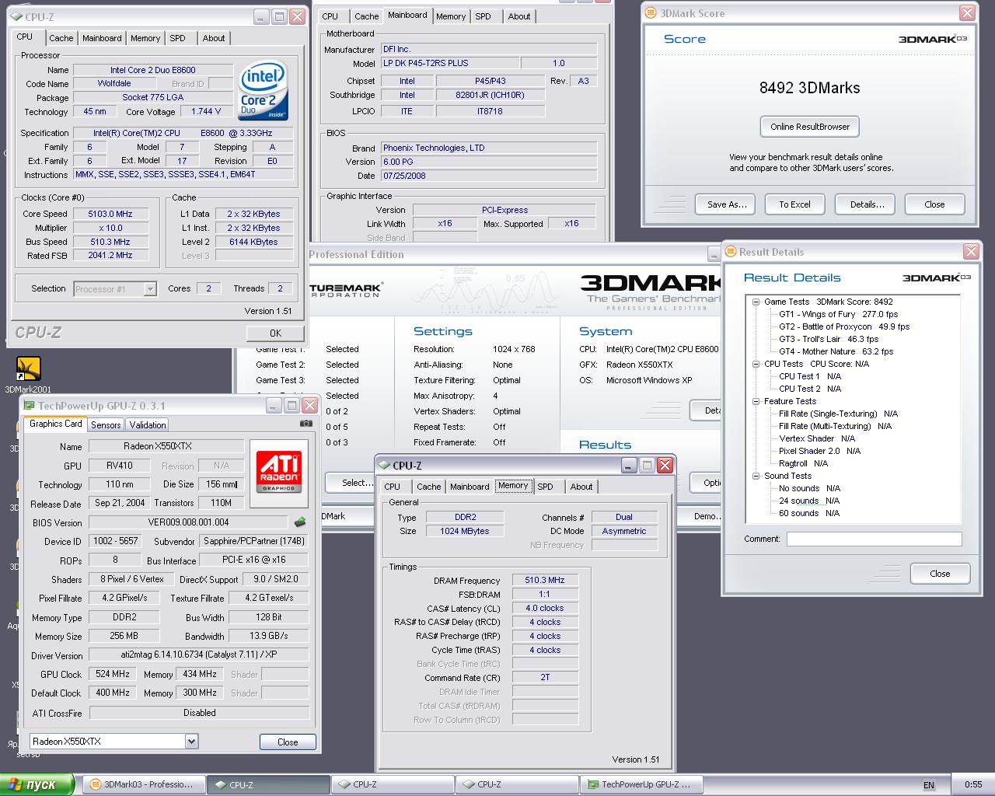
Task: Click the EN language indicator in the tray
Action: point(929,785)
